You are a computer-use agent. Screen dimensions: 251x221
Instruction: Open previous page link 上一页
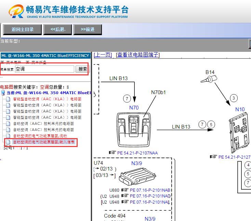click(x=103, y=55)
